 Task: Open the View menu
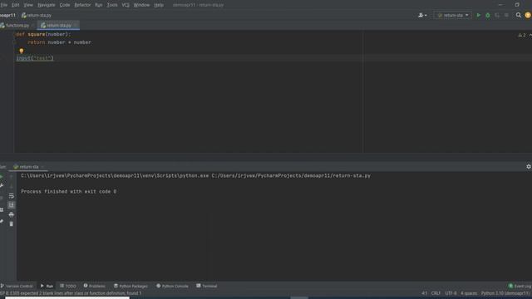[x=28, y=5]
